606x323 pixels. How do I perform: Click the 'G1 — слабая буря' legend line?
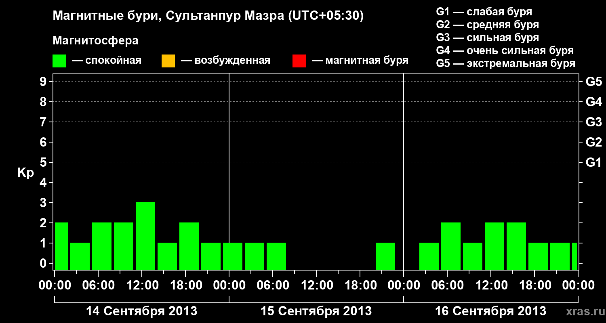pos(484,12)
